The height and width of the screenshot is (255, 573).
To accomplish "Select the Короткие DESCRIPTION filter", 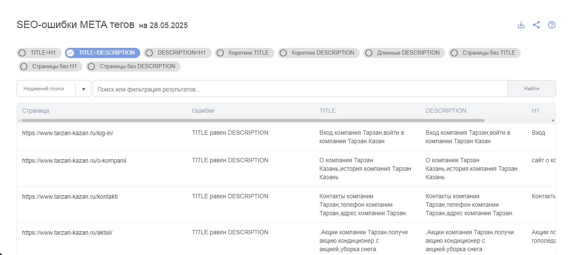I will tap(319, 53).
